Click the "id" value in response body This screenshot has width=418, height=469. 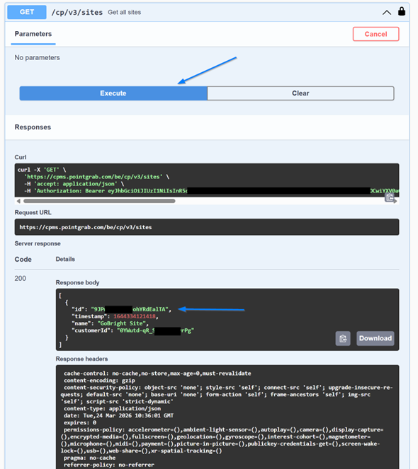pos(131,309)
